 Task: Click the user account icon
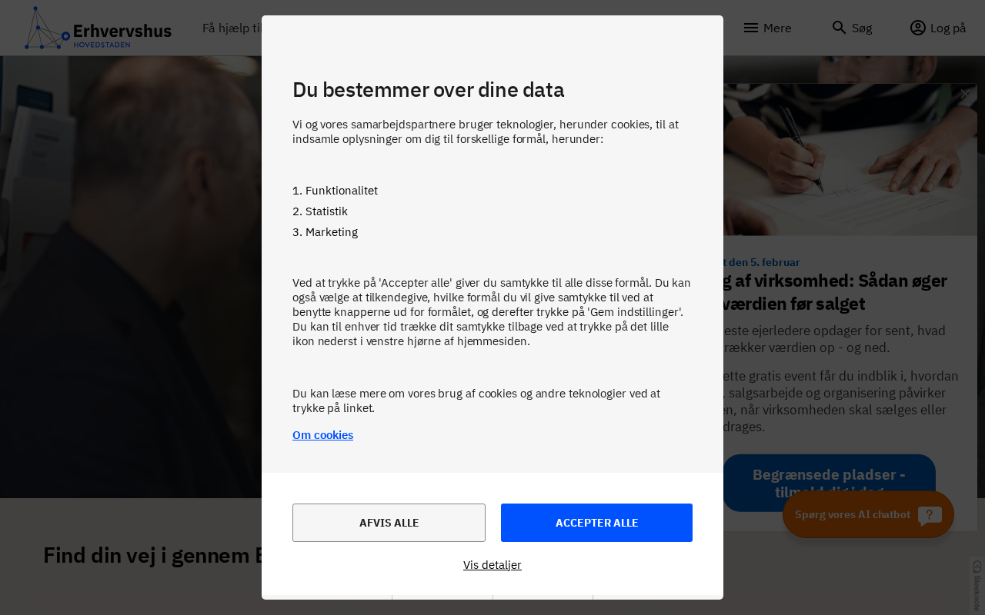click(x=917, y=28)
